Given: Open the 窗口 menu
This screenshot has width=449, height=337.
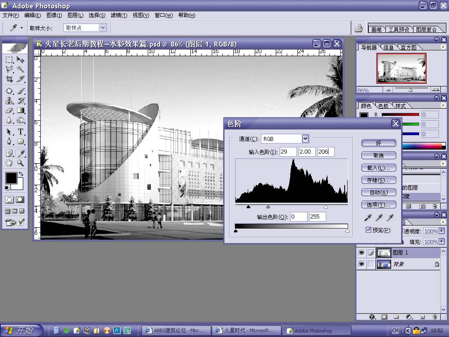Looking at the screenshot, I should coord(164,15).
